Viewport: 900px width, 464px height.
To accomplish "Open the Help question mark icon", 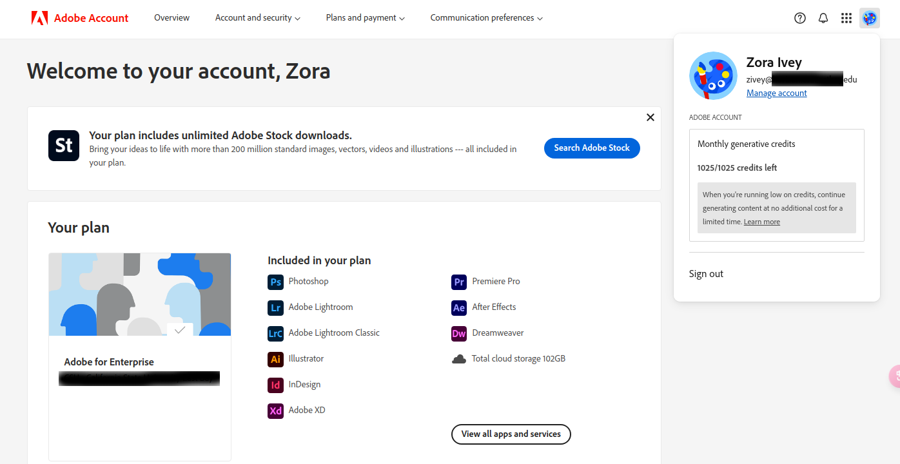I will [x=800, y=18].
